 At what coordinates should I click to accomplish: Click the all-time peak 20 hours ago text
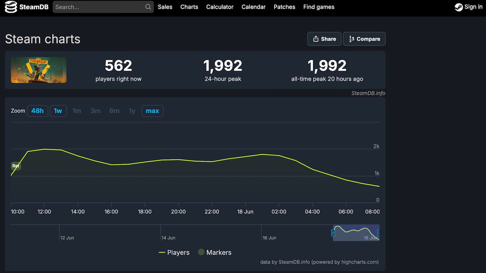327,79
